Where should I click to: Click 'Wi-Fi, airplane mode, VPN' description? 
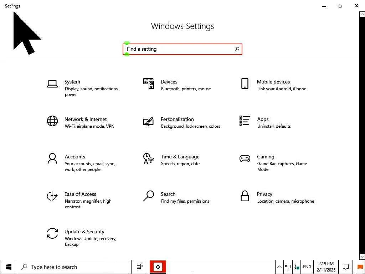click(x=89, y=126)
